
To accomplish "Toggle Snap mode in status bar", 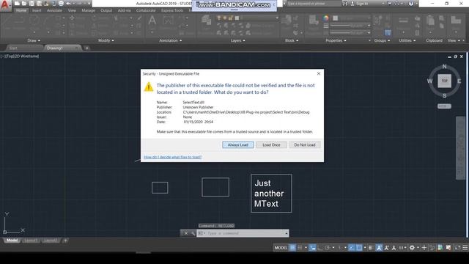I will point(300,248).
